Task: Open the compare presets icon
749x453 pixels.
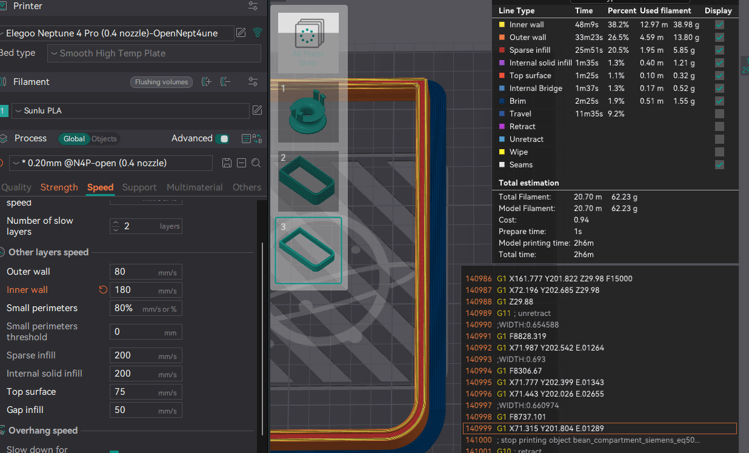Action: coord(256,139)
